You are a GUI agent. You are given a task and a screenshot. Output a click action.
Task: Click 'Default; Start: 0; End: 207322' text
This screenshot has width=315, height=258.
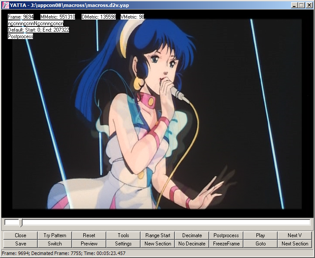38,30
